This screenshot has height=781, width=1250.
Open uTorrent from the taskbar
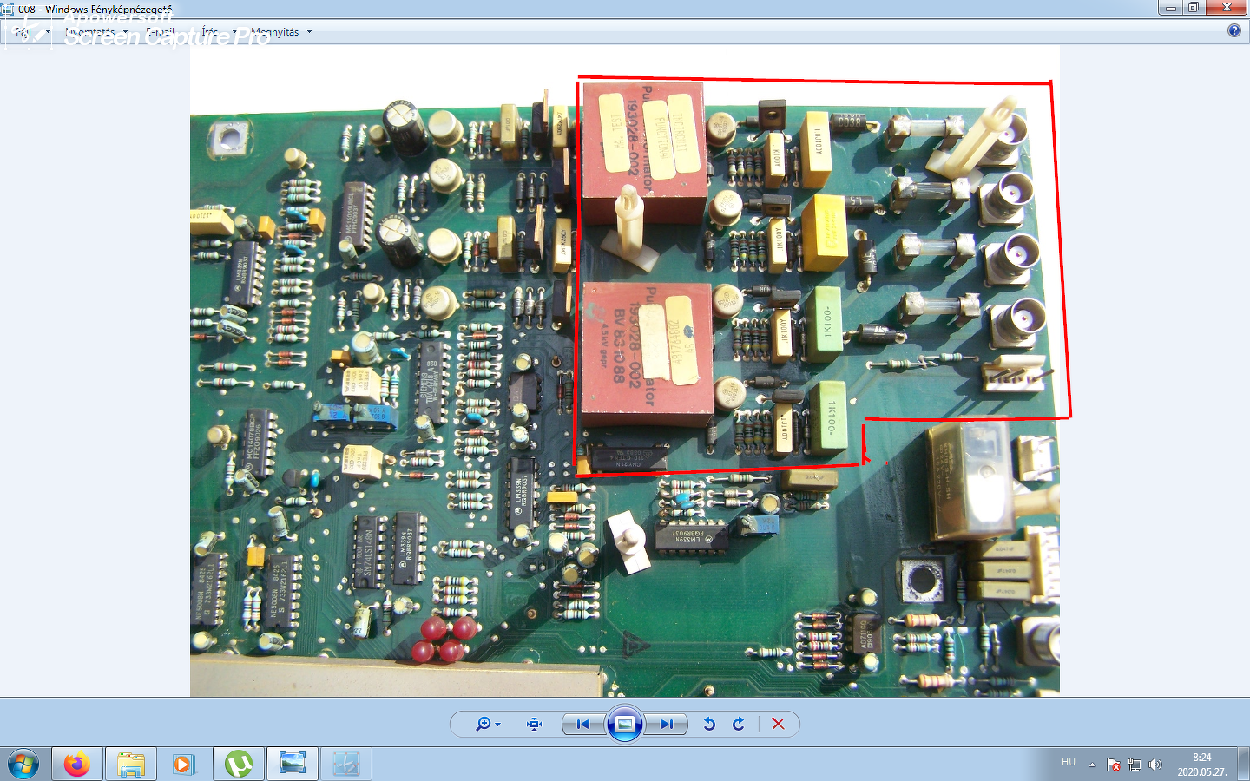(x=239, y=765)
